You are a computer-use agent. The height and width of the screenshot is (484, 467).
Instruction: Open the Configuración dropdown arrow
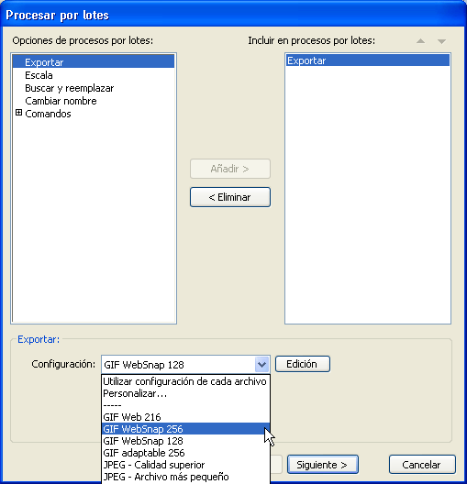click(261, 365)
